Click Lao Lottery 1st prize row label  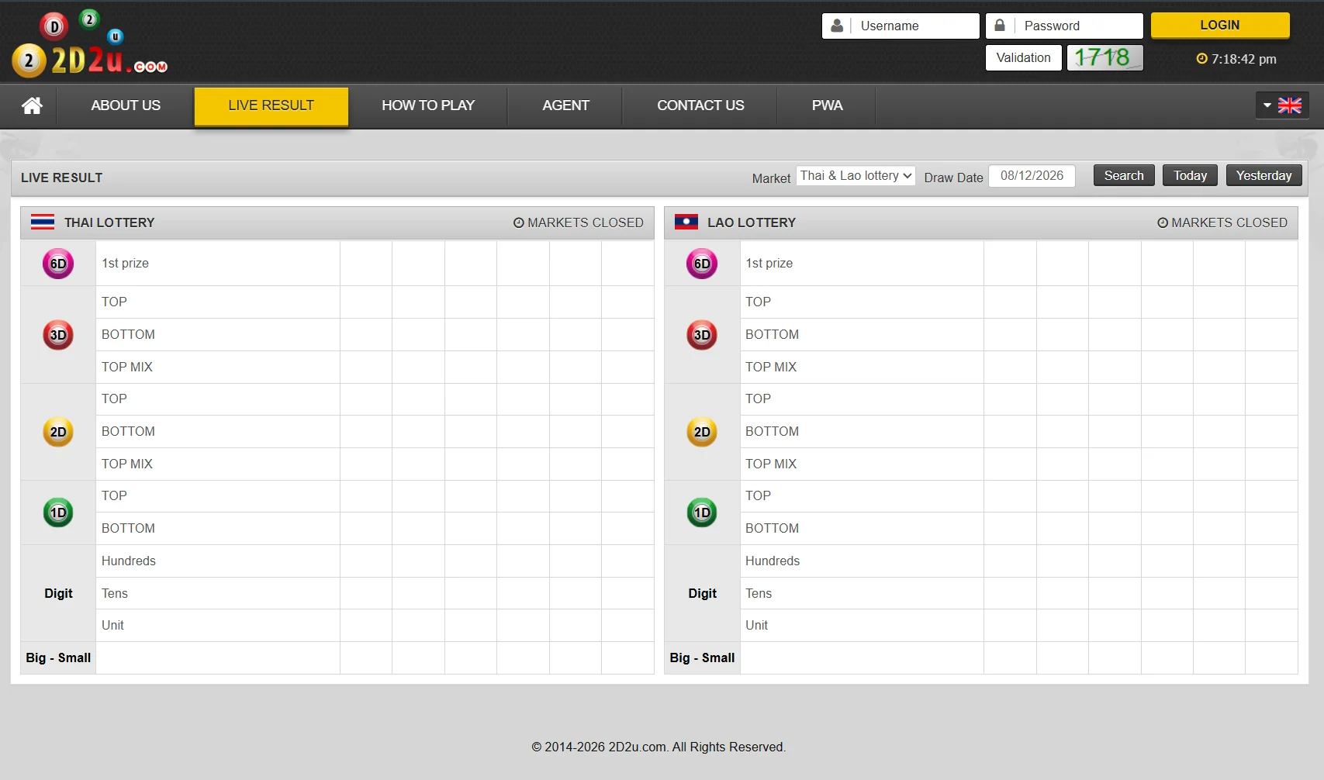[x=769, y=264]
